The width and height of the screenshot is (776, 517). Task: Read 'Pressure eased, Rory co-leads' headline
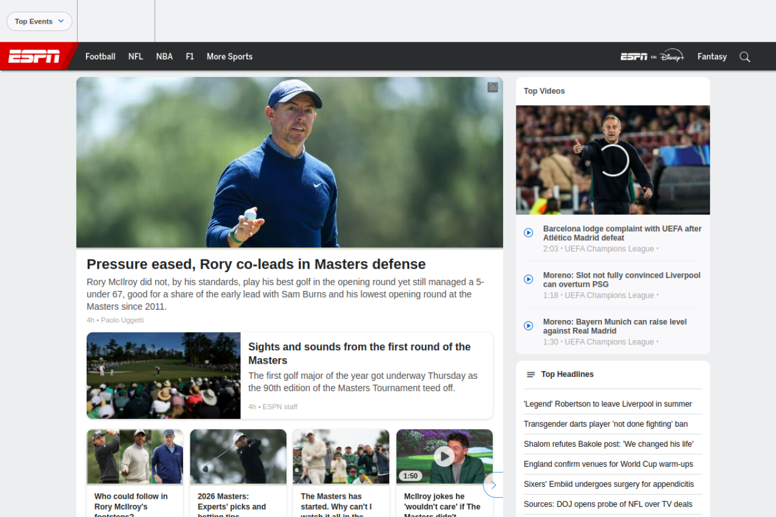coord(256,264)
